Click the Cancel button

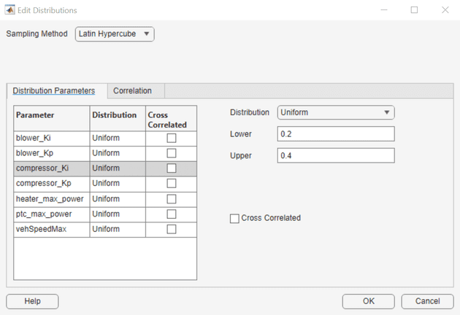click(x=427, y=302)
